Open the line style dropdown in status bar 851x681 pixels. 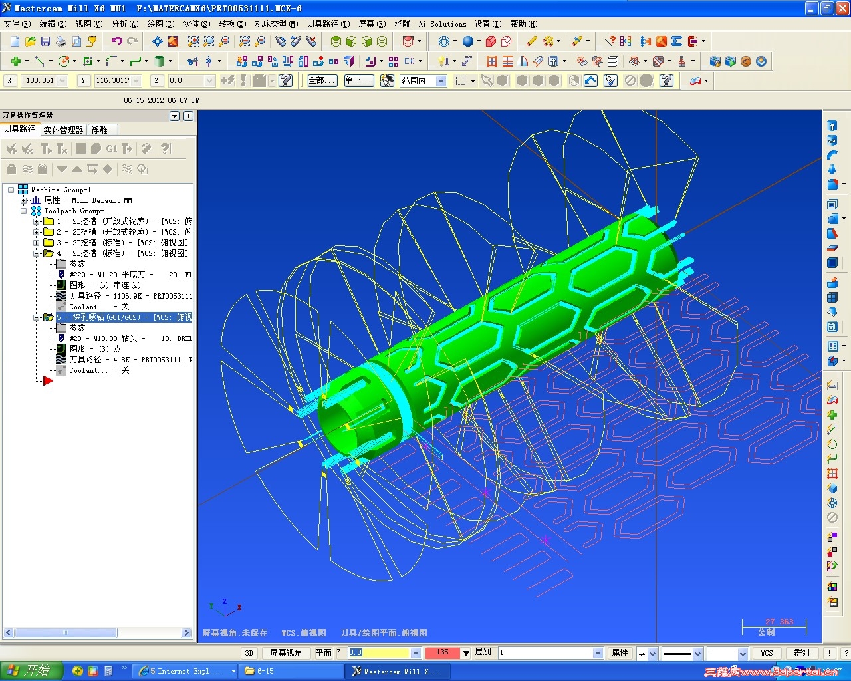[697, 654]
